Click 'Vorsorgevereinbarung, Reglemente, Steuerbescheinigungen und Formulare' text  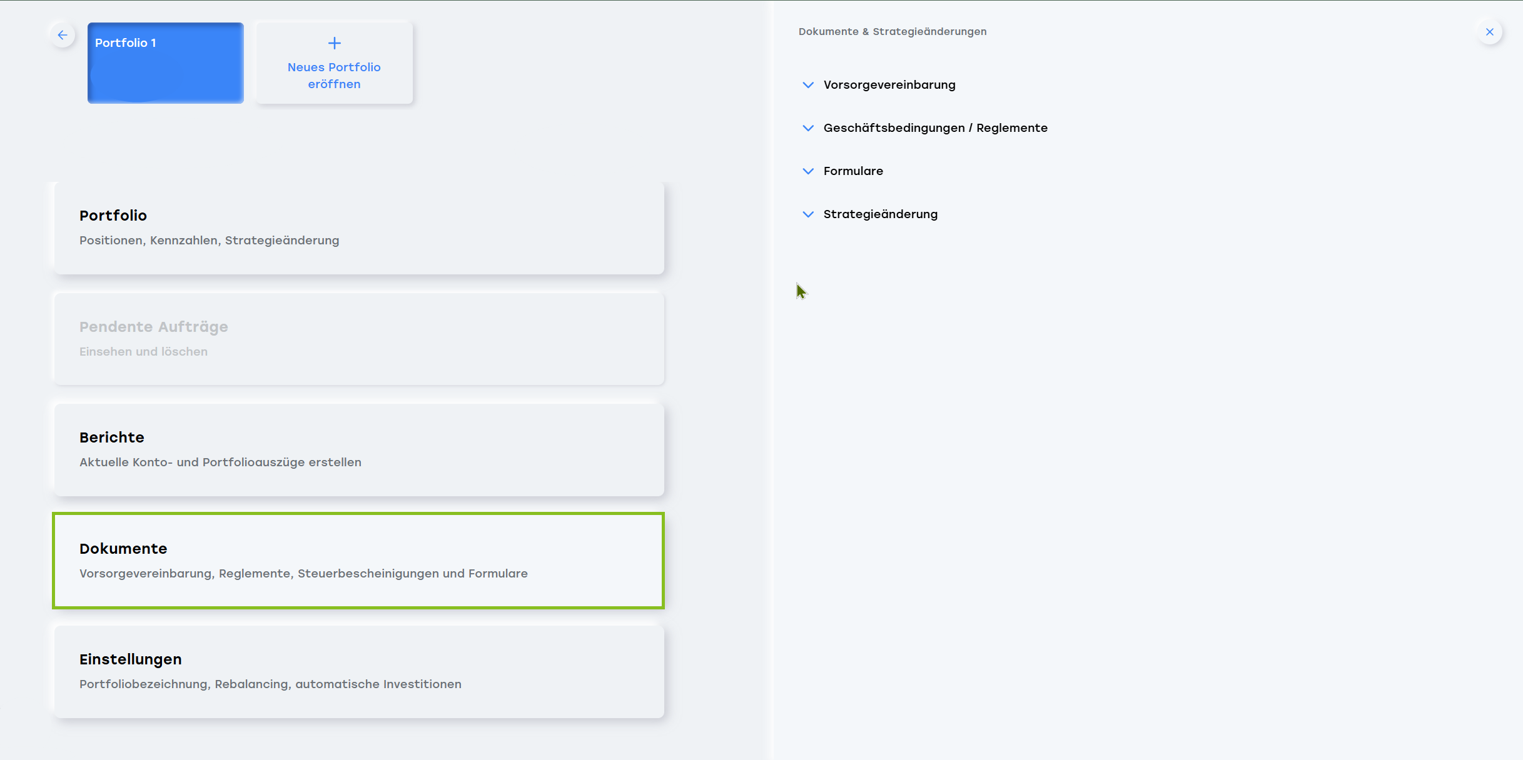[x=303, y=574]
